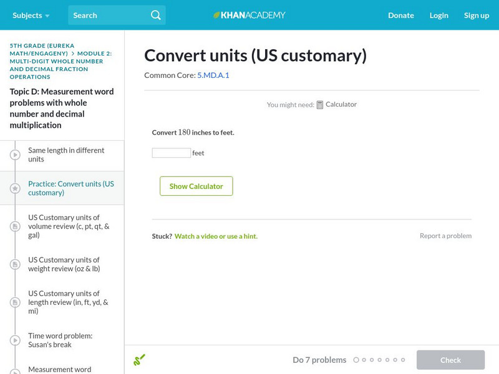Image resolution: width=499 pixels, height=374 pixels.
Task: Click the green streak icon in bottom bar
Action: click(x=139, y=360)
